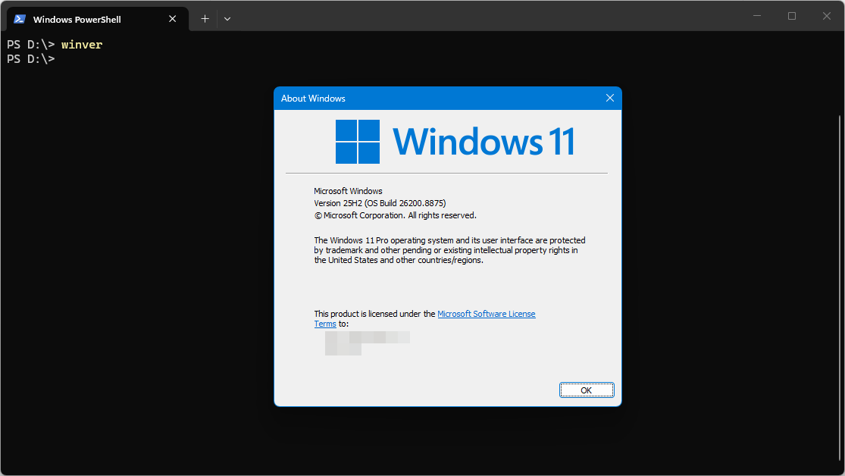Click the empty 'PS D:\>' prompt line
Screen dimensions: 845x476
coord(31,59)
